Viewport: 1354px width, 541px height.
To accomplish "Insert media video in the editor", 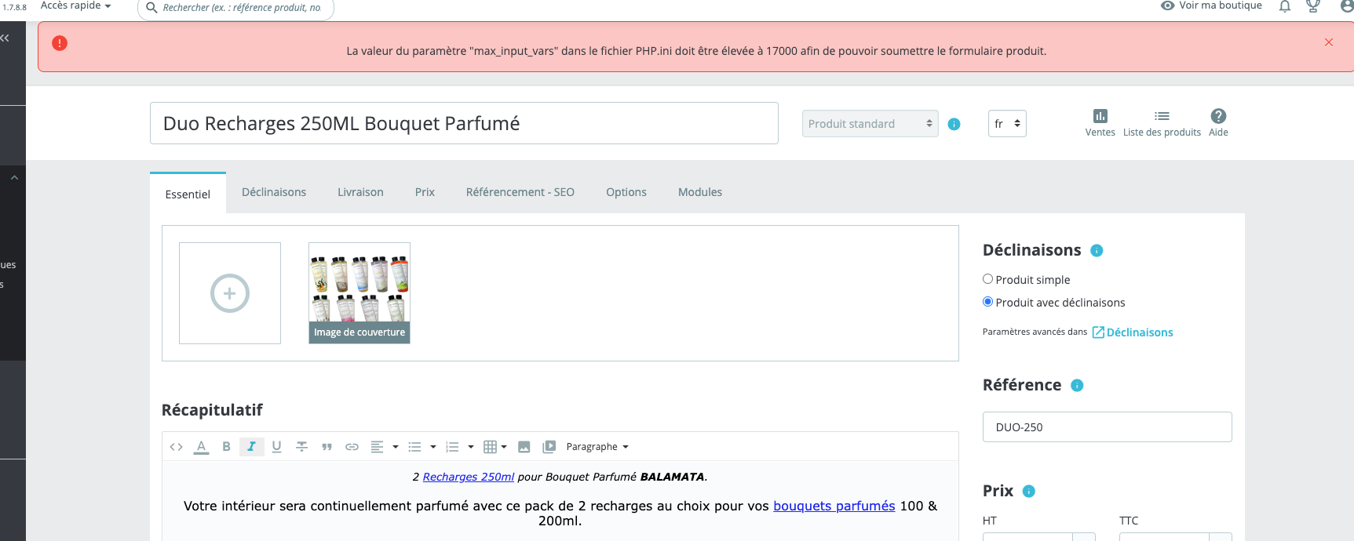I will [x=549, y=447].
